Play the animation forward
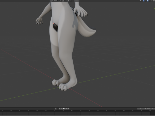This screenshot has height=116, width=155. tap(65, 109)
